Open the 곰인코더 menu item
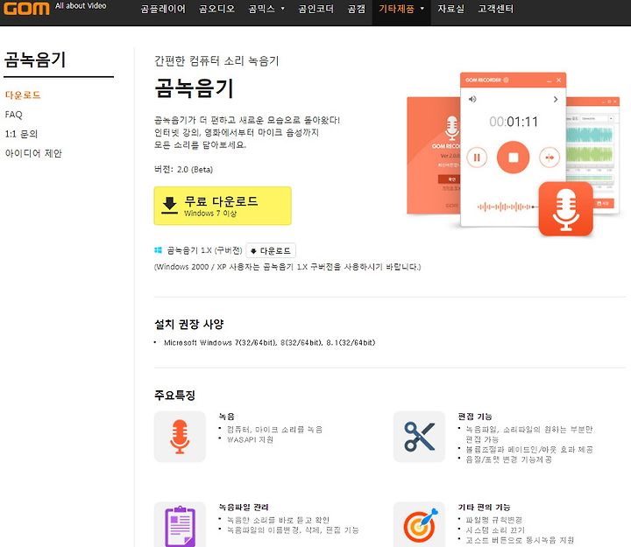631x547 pixels. click(315, 9)
